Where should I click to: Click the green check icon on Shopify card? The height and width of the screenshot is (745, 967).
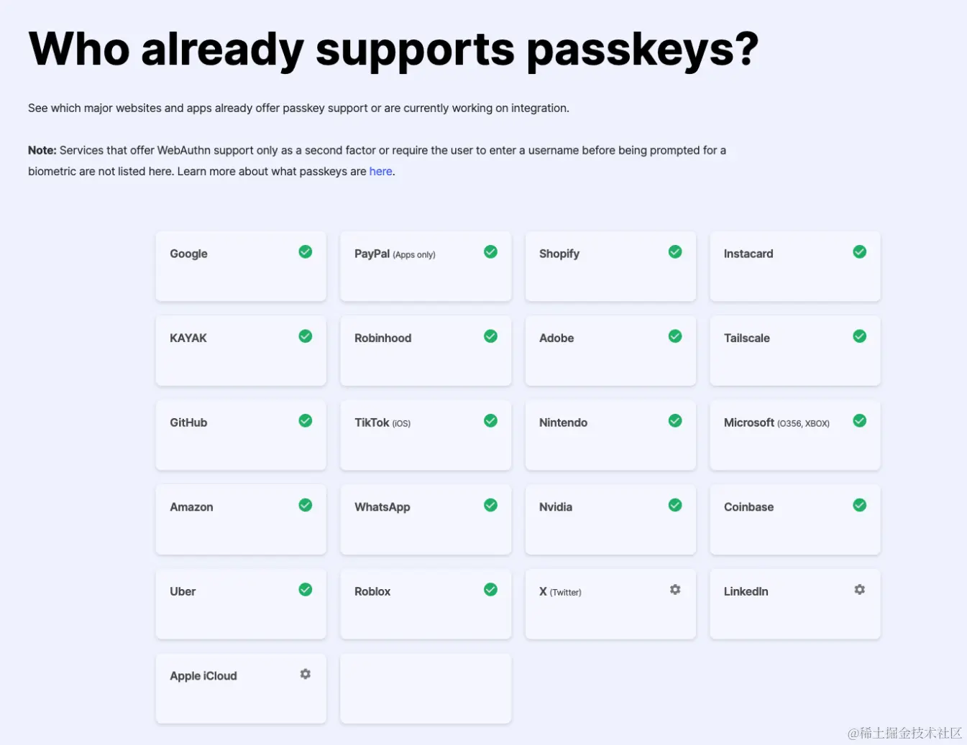tap(674, 251)
